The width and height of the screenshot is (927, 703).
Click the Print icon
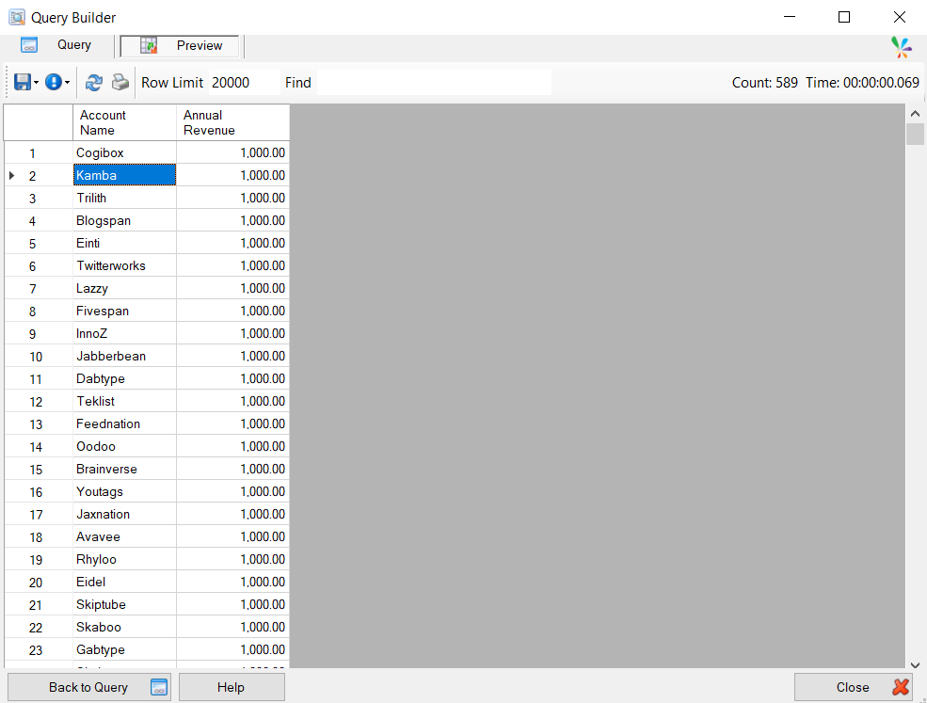[x=120, y=82]
